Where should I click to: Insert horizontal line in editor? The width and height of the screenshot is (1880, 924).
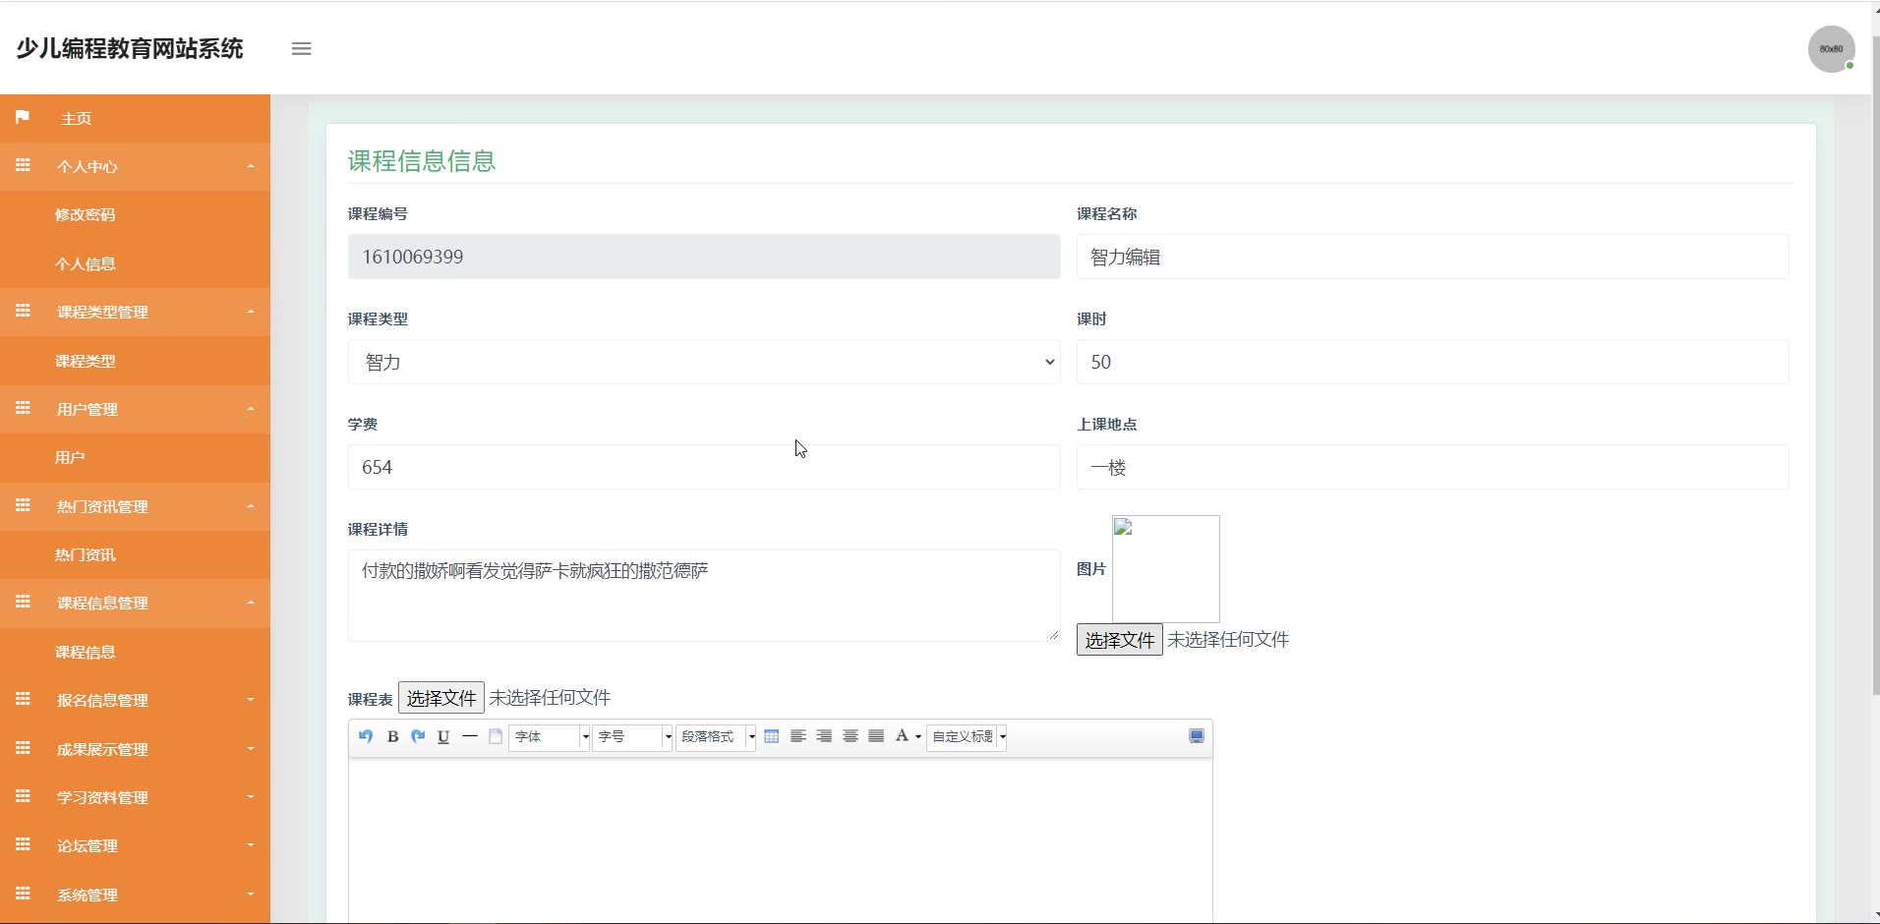click(x=470, y=736)
